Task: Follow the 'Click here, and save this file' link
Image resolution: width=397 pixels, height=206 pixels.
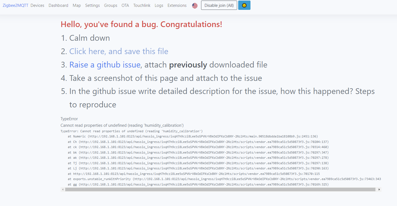Action: (118, 51)
